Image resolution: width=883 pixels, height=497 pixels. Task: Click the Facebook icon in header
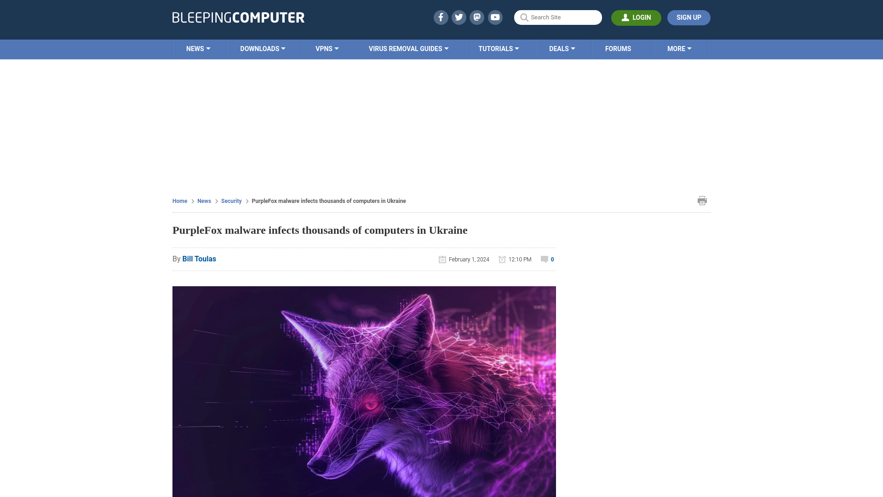click(x=441, y=17)
